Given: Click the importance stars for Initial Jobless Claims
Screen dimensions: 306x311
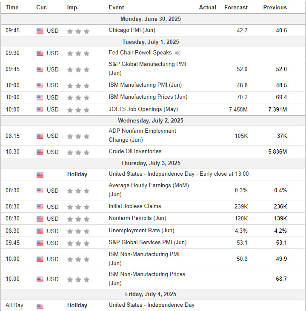Looking at the screenshot, I should pos(78,207).
